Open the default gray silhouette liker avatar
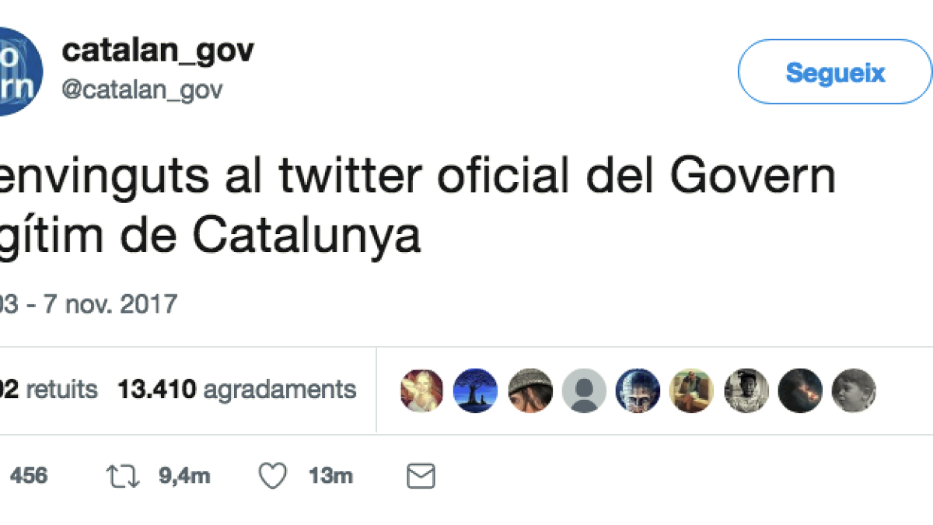Image resolution: width=933 pixels, height=525 pixels. 584,390
